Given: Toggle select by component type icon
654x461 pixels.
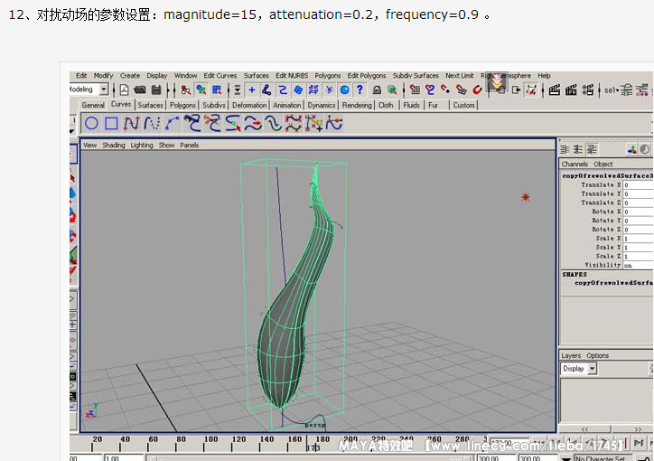Looking at the screenshot, I should pyautogui.click(x=217, y=90).
